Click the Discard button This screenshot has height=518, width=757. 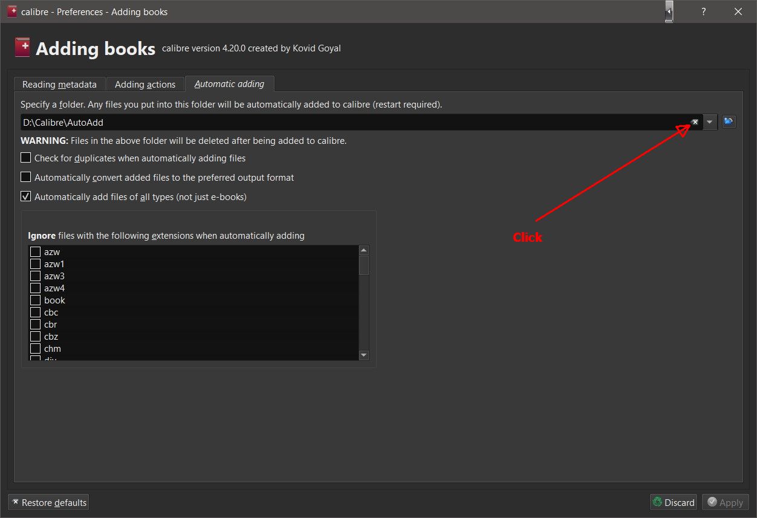674,502
